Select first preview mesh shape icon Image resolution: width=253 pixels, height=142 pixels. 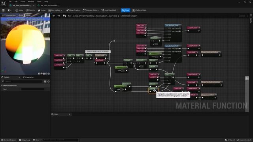coord(39,74)
